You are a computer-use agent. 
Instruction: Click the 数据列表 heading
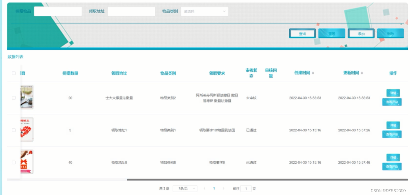tap(15, 57)
